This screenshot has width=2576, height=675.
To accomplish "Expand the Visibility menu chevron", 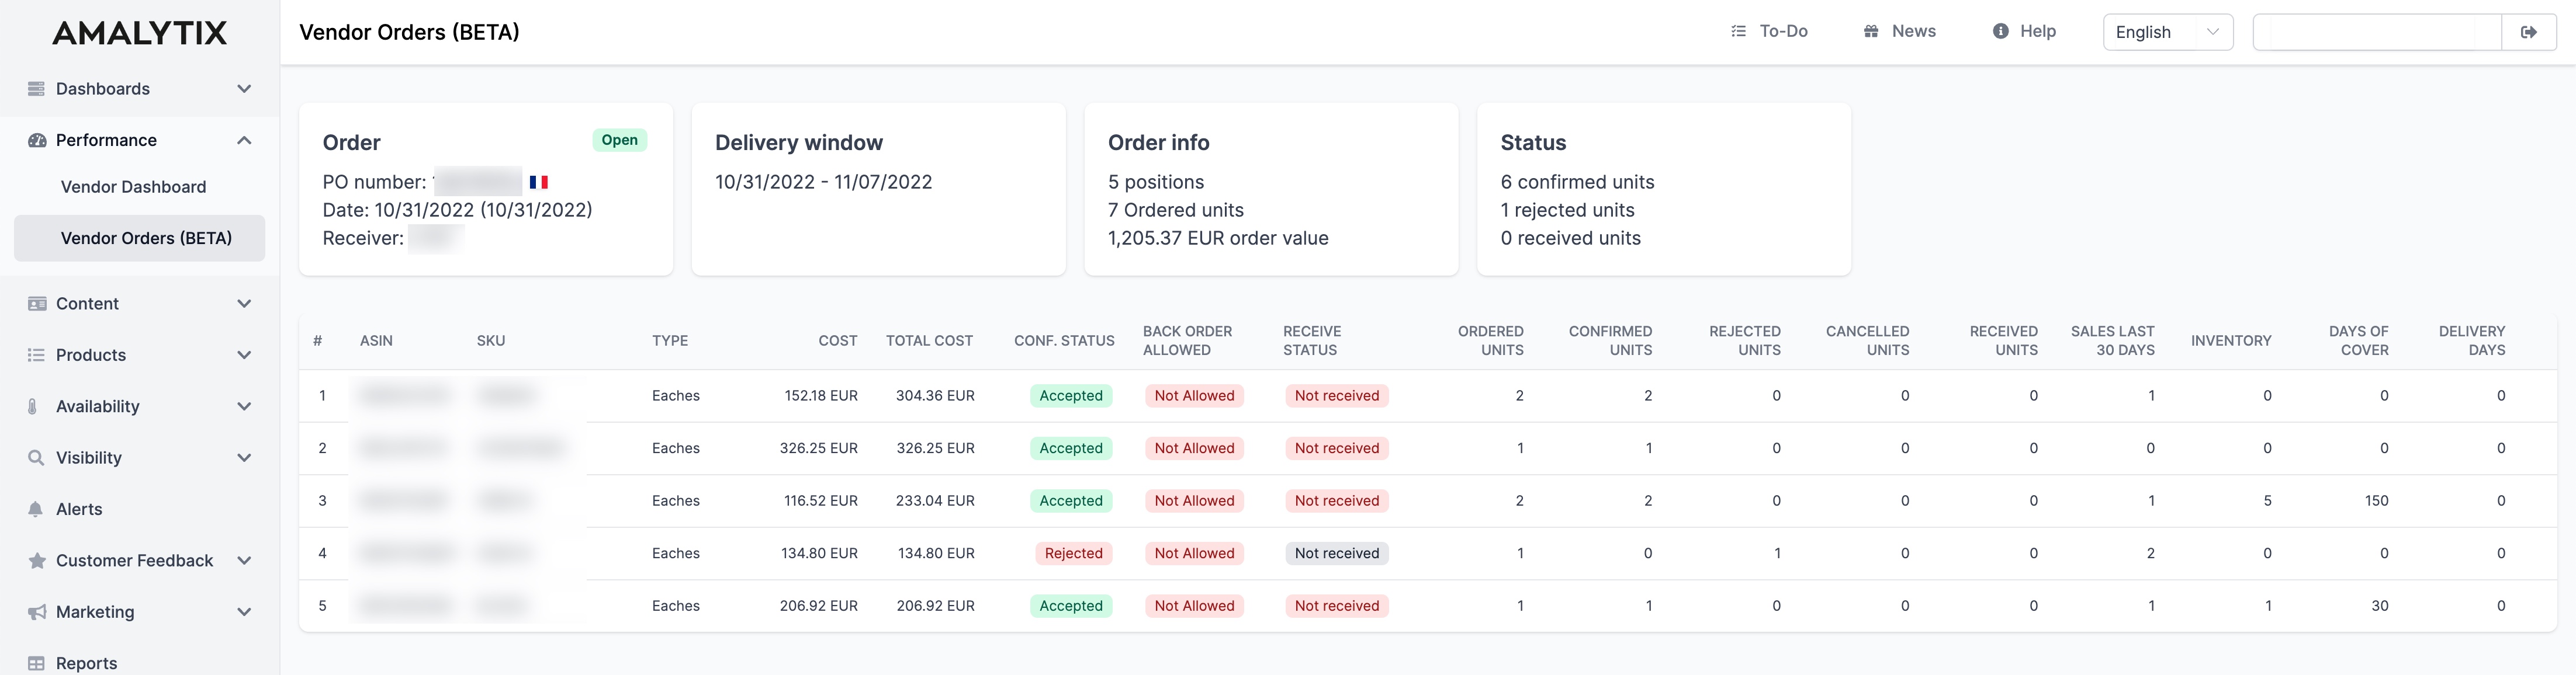I will click(x=244, y=457).
